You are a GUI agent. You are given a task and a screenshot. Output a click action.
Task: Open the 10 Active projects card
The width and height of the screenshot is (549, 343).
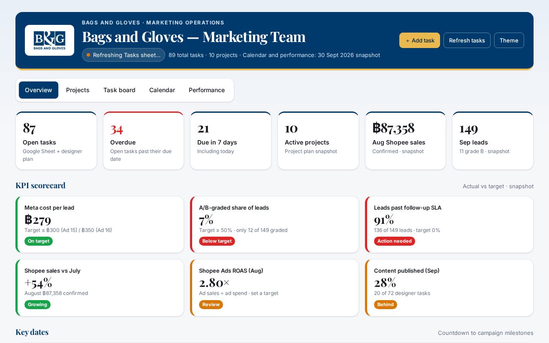[318, 141]
